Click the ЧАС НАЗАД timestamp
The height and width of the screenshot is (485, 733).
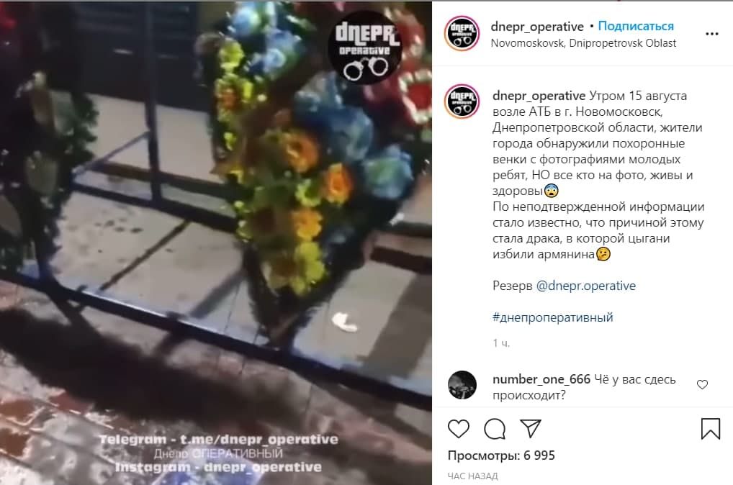(472, 476)
